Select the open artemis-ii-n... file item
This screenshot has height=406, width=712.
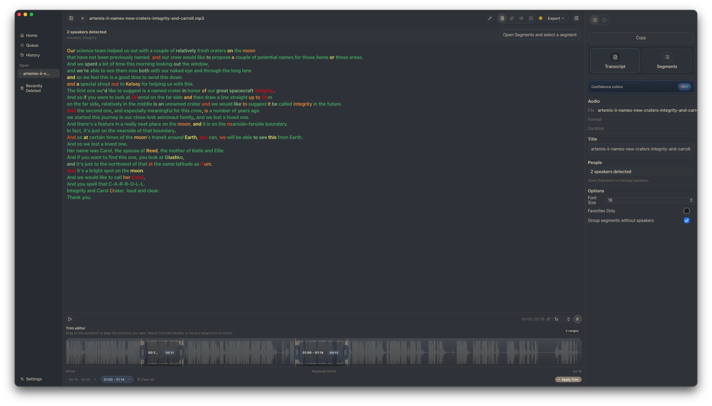coord(38,74)
